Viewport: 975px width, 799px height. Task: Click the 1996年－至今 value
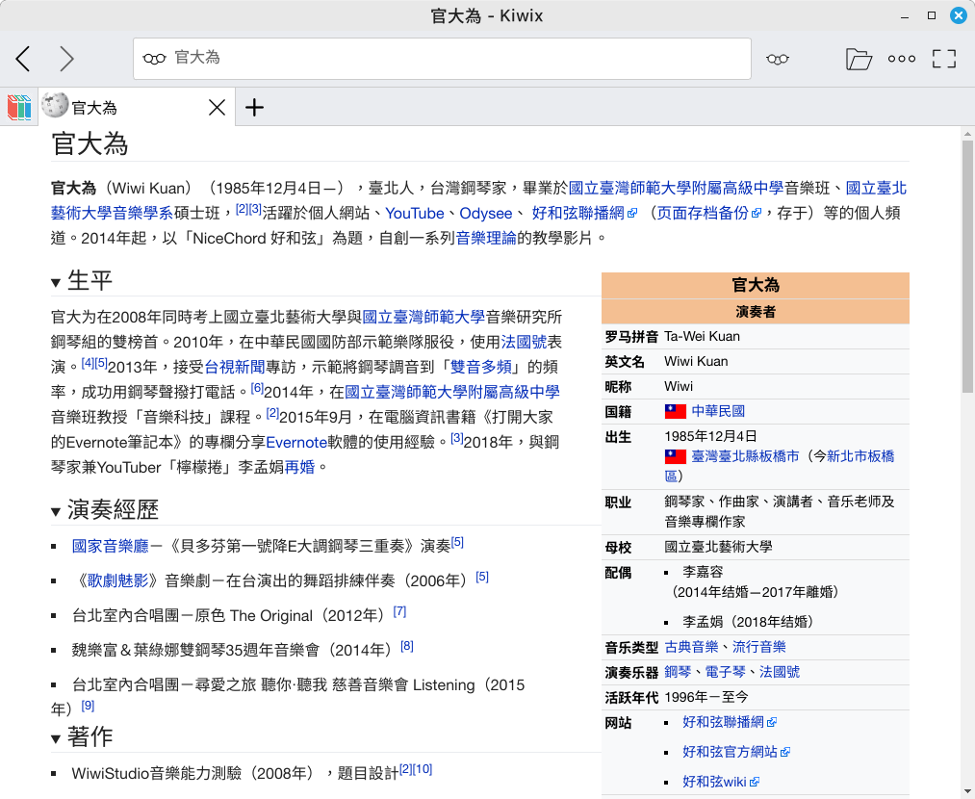tap(706, 698)
